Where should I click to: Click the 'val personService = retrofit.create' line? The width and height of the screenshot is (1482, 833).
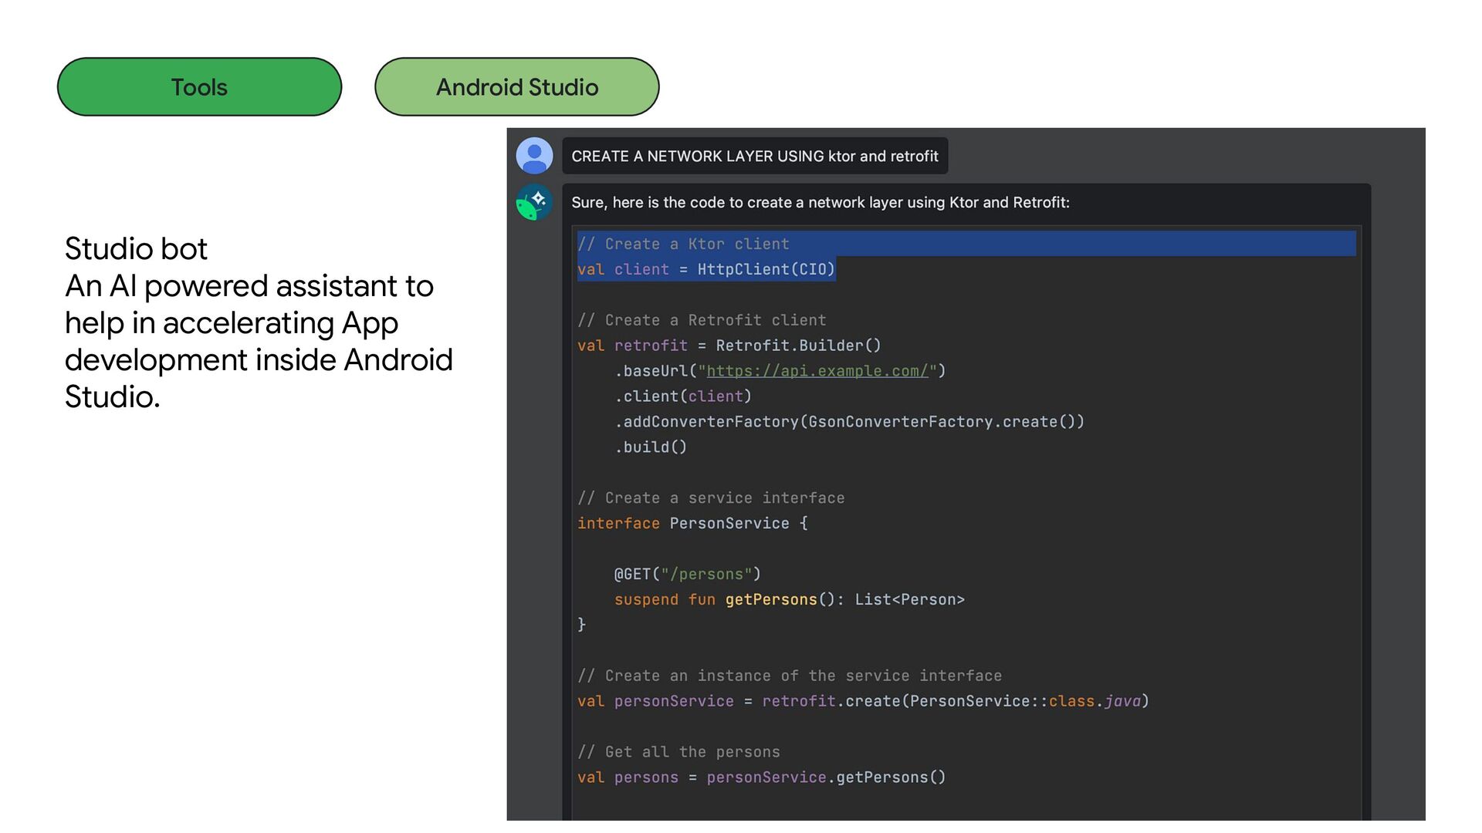[863, 701]
